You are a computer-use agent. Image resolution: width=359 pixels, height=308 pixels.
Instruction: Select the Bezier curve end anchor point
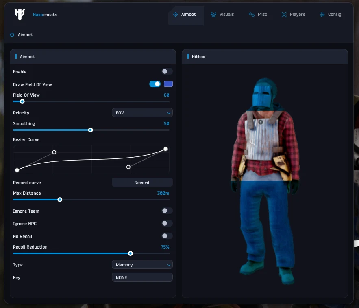click(165, 149)
